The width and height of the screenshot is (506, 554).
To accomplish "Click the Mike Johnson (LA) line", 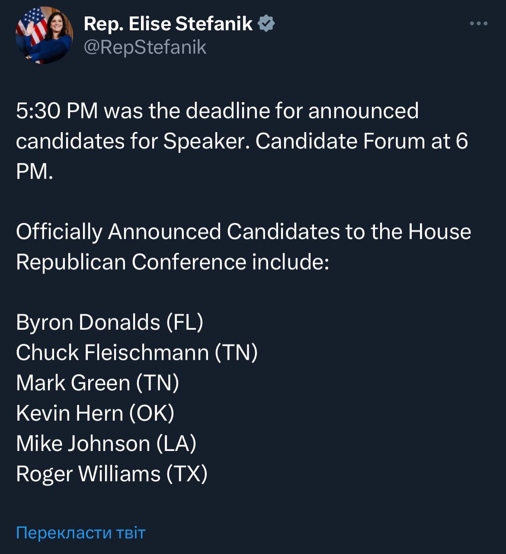I will [x=106, y=443].
